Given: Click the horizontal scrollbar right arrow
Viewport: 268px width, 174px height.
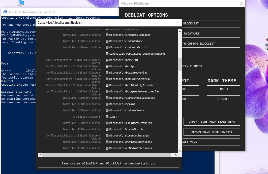Looking at the screenshot, I should coord(176,155).
